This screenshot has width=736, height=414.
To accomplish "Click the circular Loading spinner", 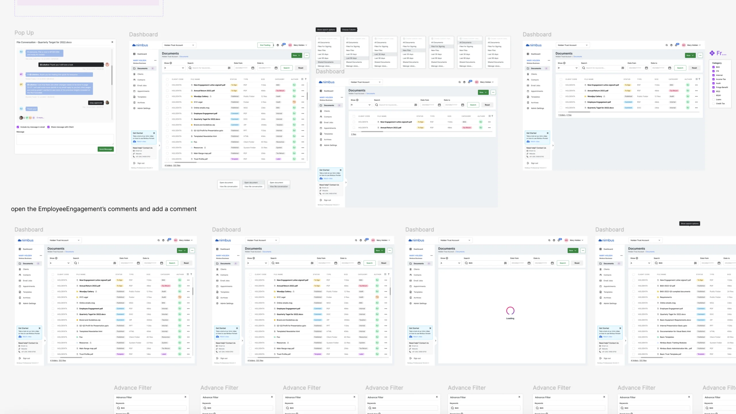I will [x=510, y=310].
